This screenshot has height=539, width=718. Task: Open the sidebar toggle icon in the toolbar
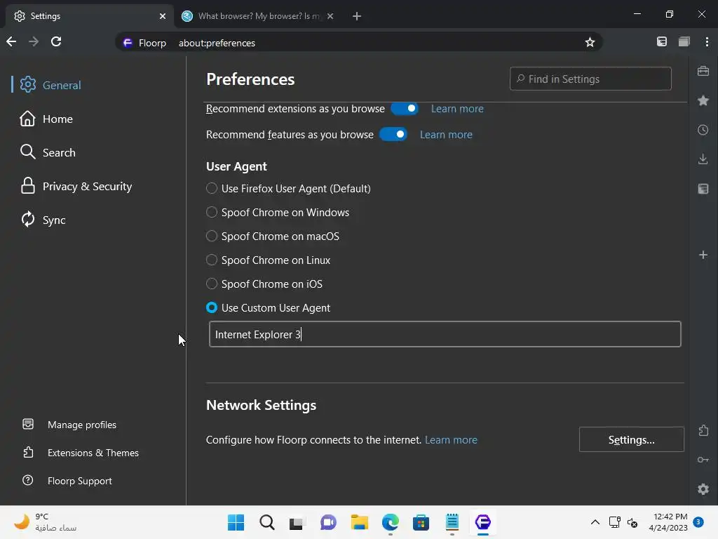pos(662,41)
